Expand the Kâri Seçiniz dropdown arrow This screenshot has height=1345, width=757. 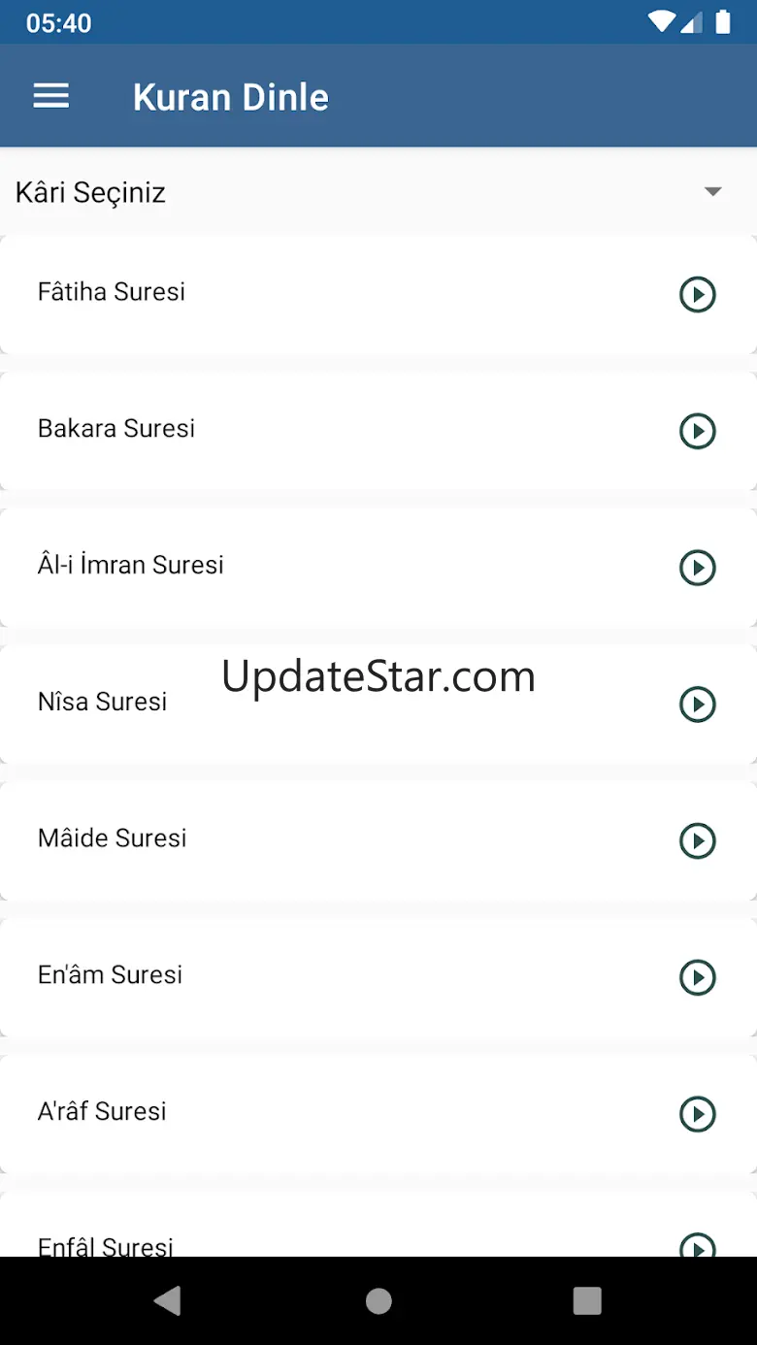pos(713,192)
